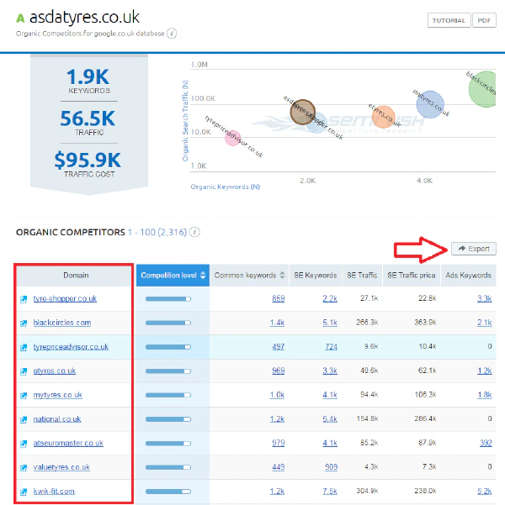
Task: Open SE keywords 5.4k for national.co.uk
Action: [330, 419]
